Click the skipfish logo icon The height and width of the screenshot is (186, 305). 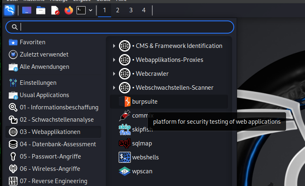tap(125, 129)
